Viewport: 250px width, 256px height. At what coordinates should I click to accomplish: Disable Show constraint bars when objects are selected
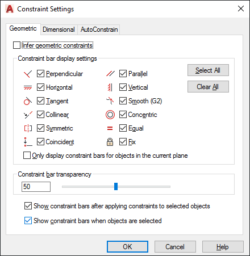(x=28, y=221)
